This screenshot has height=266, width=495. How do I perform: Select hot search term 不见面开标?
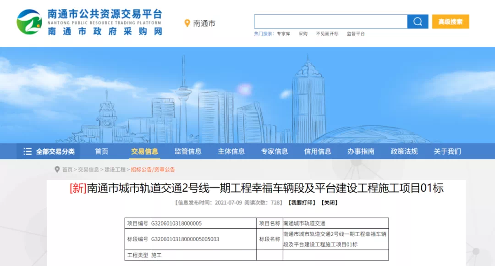coord(327,34)
